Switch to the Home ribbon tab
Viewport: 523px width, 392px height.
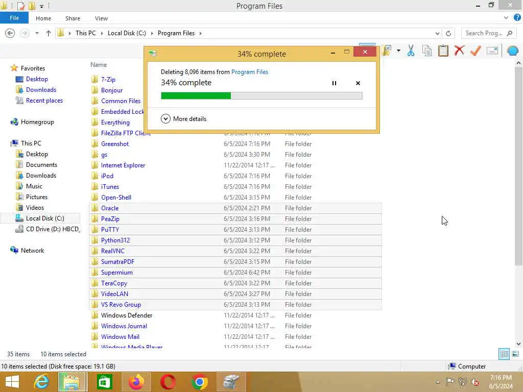coord(43,18)
